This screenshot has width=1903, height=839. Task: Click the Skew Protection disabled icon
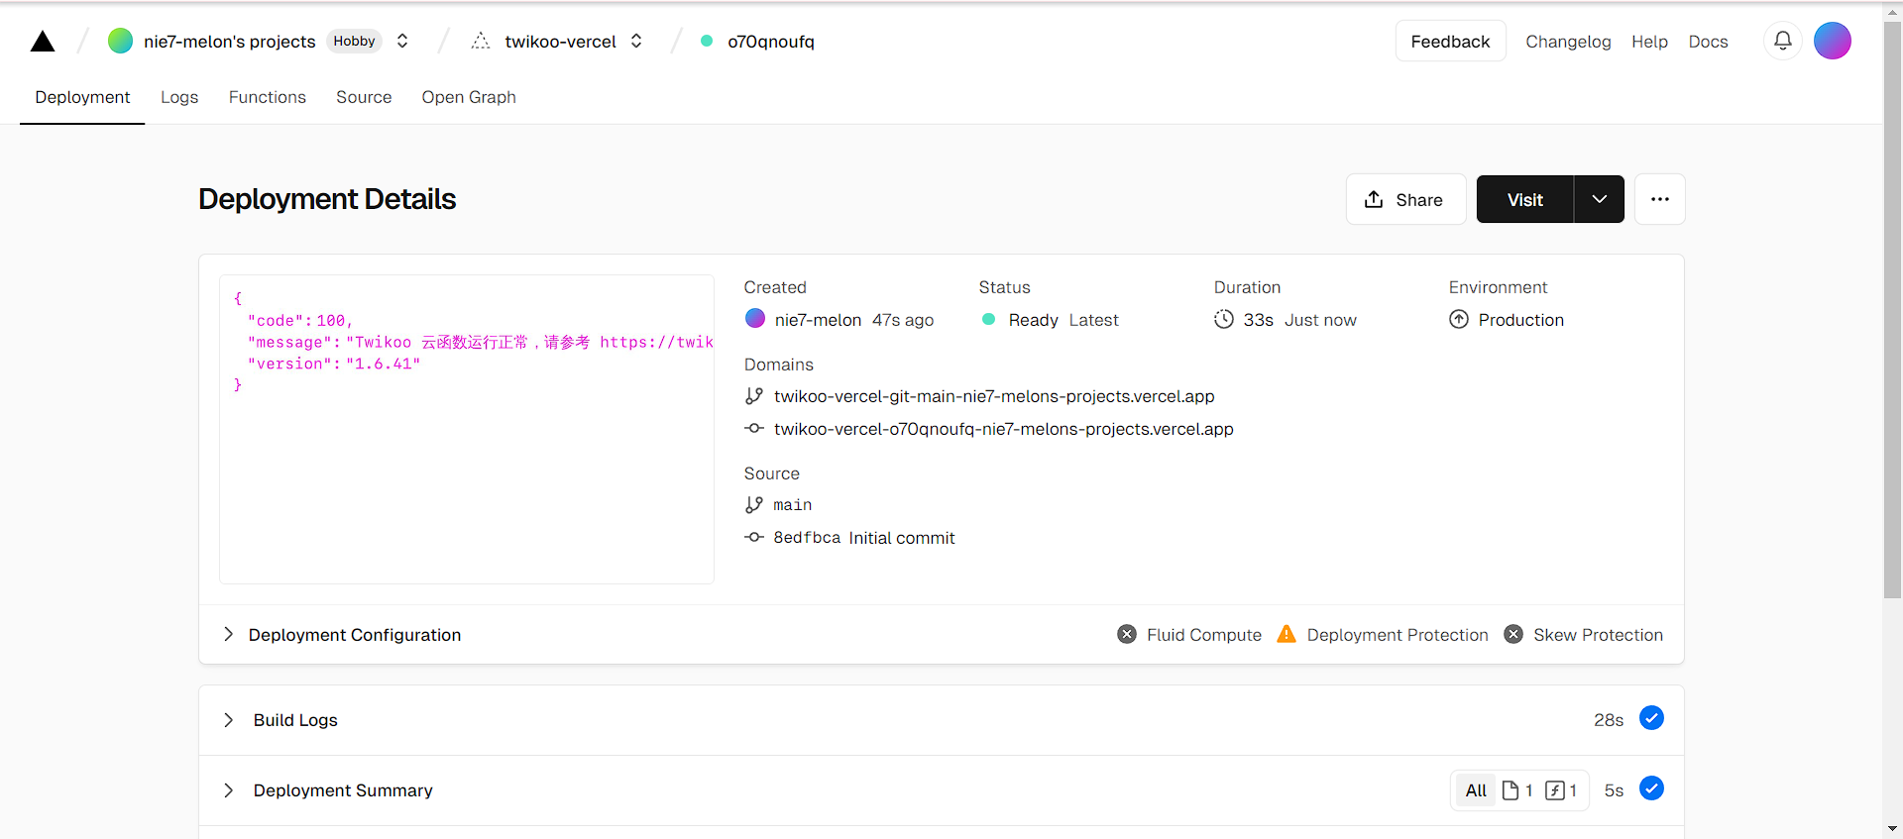[1513, 634]
